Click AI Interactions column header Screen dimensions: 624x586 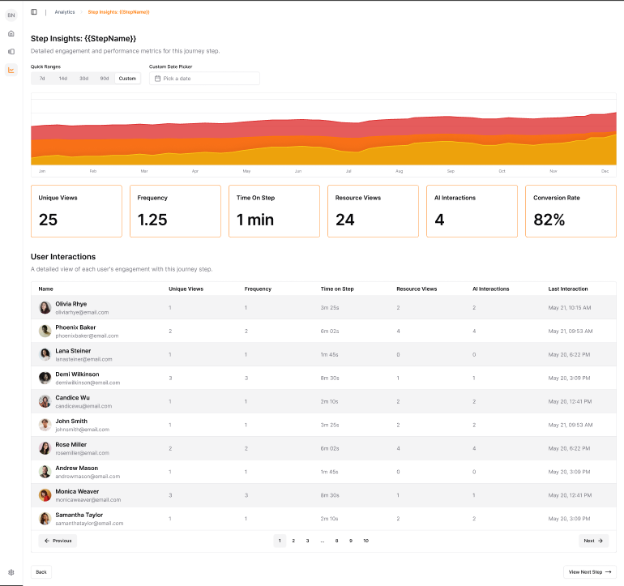(490, 289)
